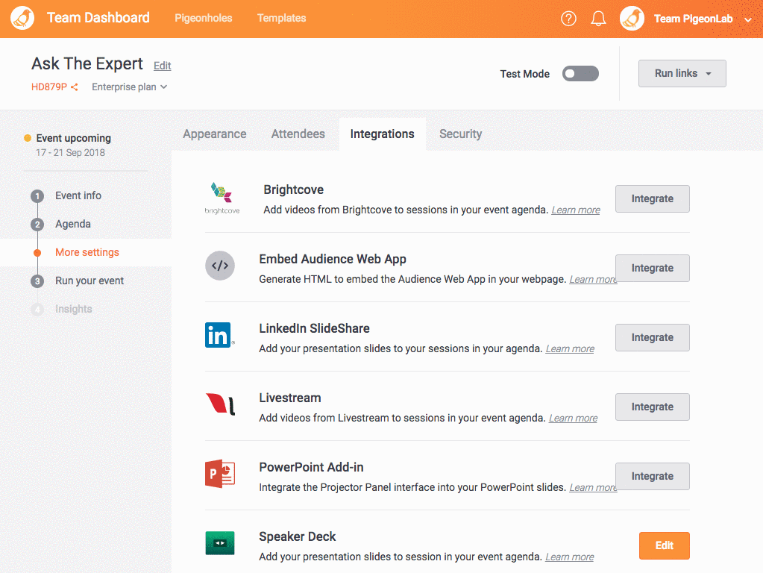Open the help question mark icon
This screenshot has width=763, height=573.
[x=568, y=19]
